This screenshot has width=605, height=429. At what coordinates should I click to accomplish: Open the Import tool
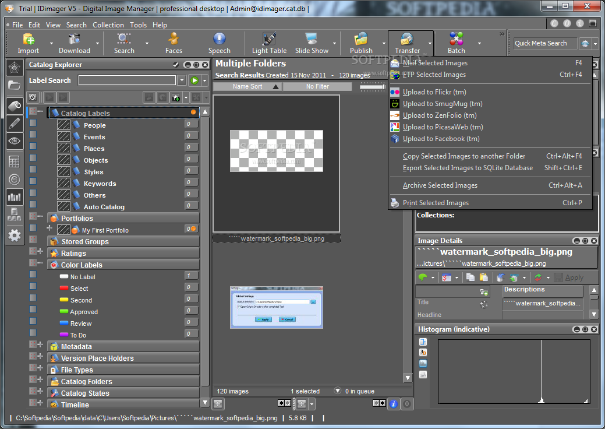[28, 43]
